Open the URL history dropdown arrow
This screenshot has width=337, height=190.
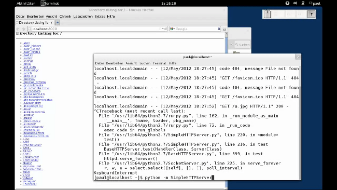(x=162, y=29)
